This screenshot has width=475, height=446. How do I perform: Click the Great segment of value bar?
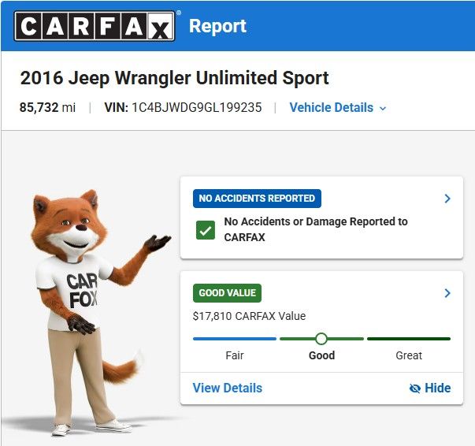[x=409, y=339]
